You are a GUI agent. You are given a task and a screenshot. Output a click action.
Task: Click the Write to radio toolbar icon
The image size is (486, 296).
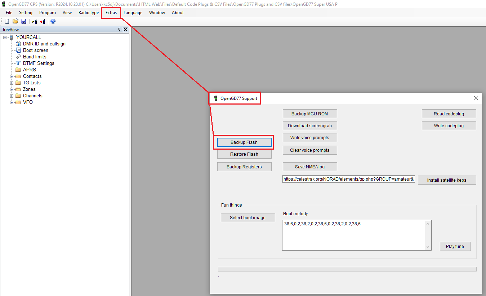point(43,22)
